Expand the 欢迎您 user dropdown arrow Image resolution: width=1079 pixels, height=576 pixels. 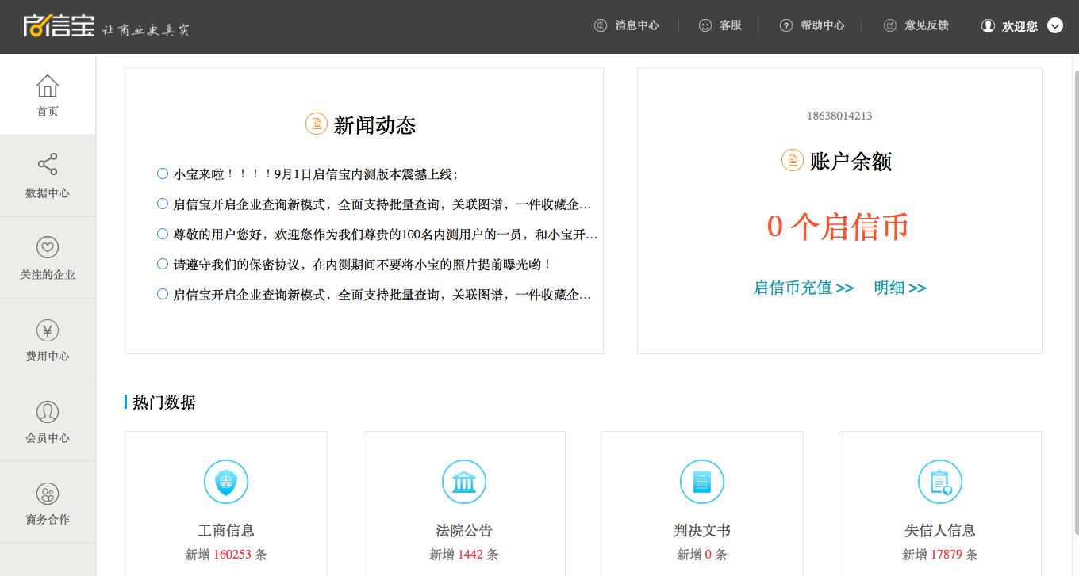(x=1055, y=25)
